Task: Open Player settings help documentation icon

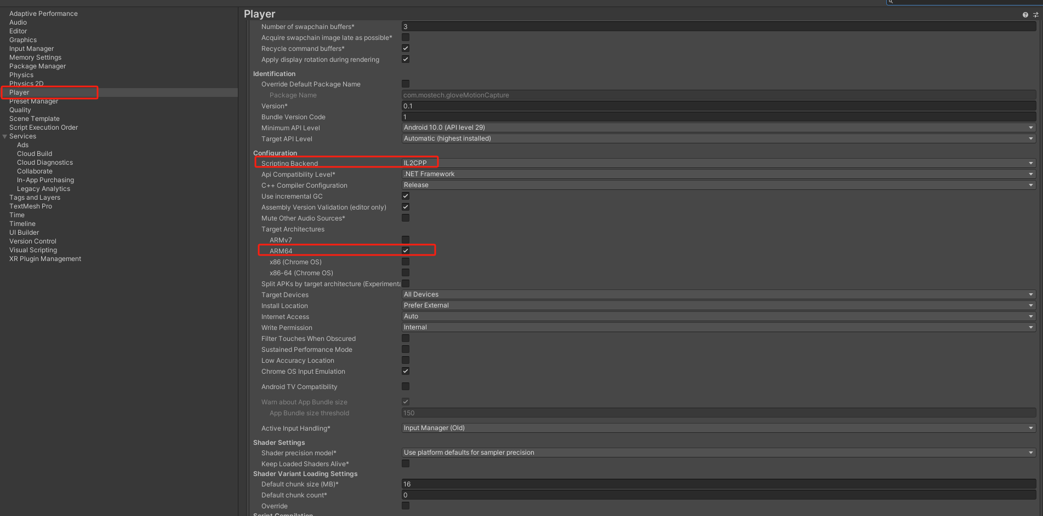Action: 1025,15
